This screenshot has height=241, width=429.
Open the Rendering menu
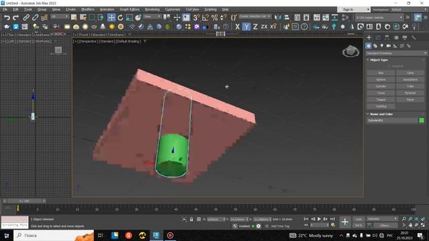pyautogui.click(x=152, y=9)
